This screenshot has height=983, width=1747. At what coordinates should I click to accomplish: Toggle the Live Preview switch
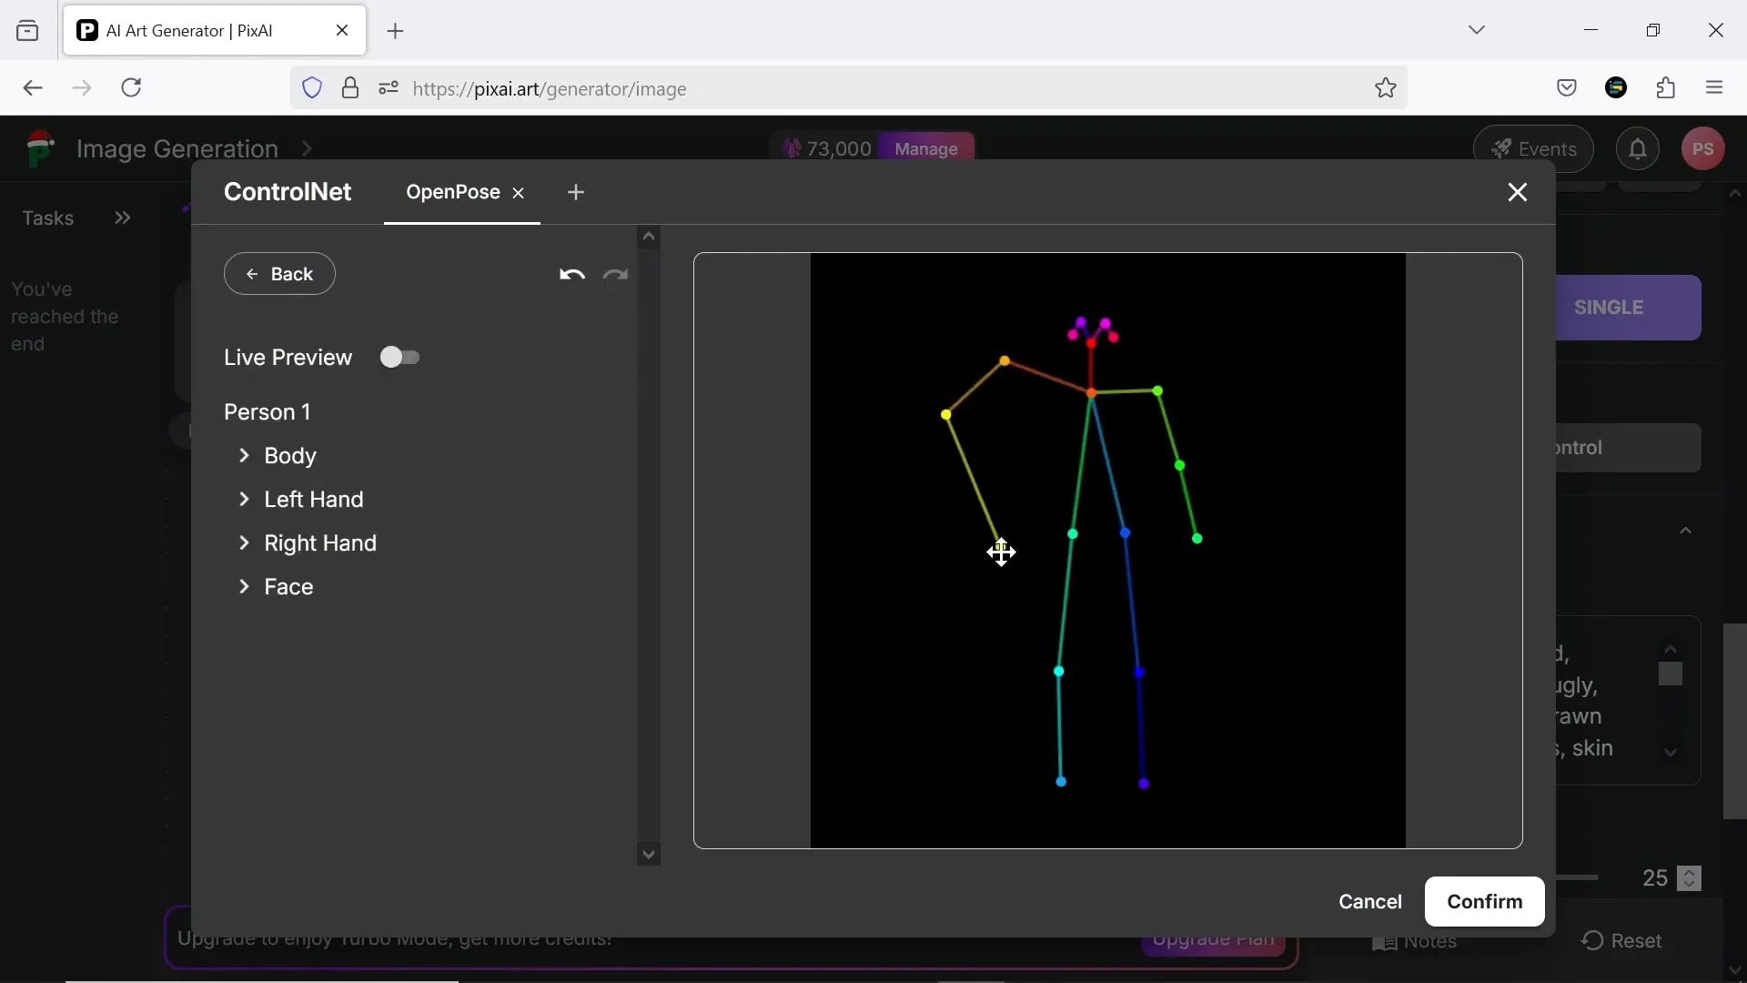[399, 358]
